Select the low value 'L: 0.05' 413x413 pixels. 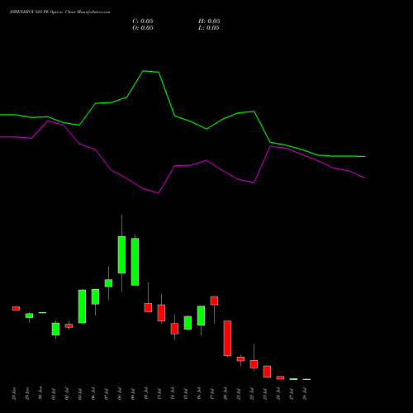tap(209, 28)
